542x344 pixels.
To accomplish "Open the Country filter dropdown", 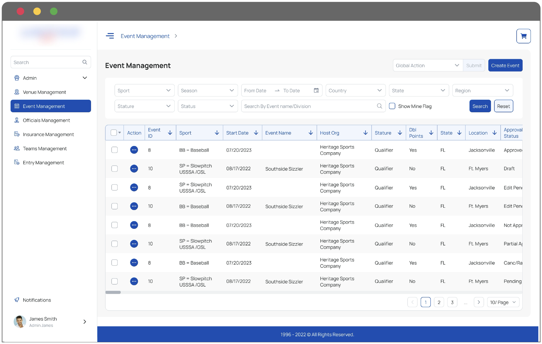I will click(x=355, y=90).
